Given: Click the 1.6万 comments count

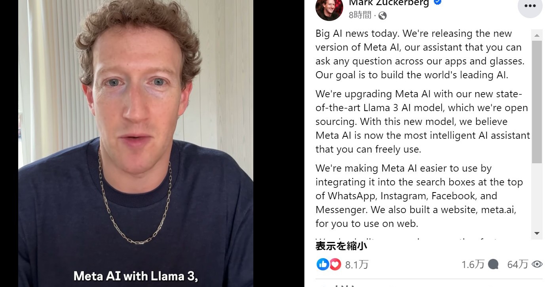Looking at the screenshot, I should tap(473, 264).
